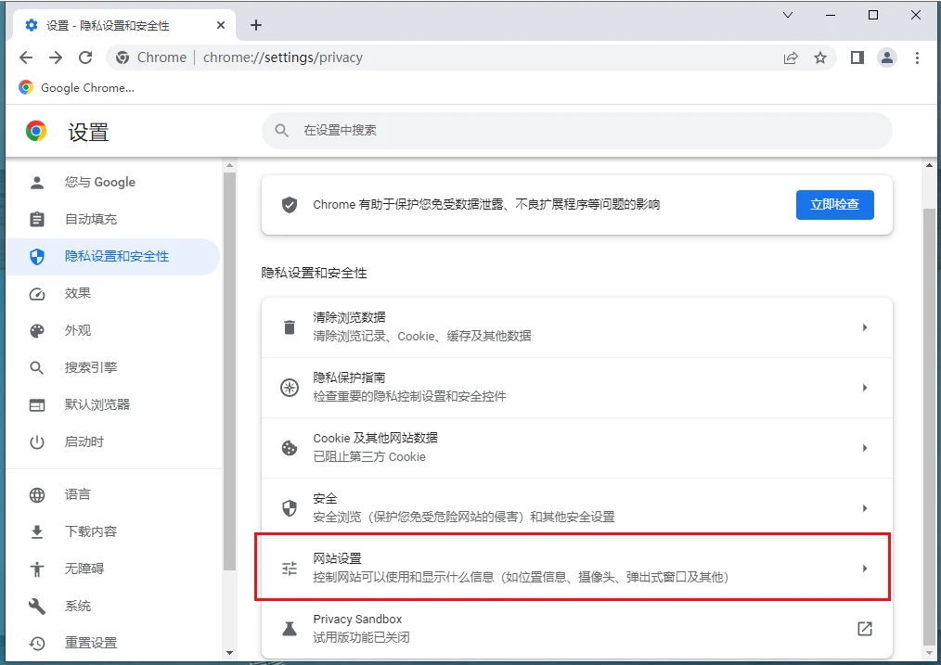Open Chrome's three-dot menu
941x665 pixels.
(917, 58)
